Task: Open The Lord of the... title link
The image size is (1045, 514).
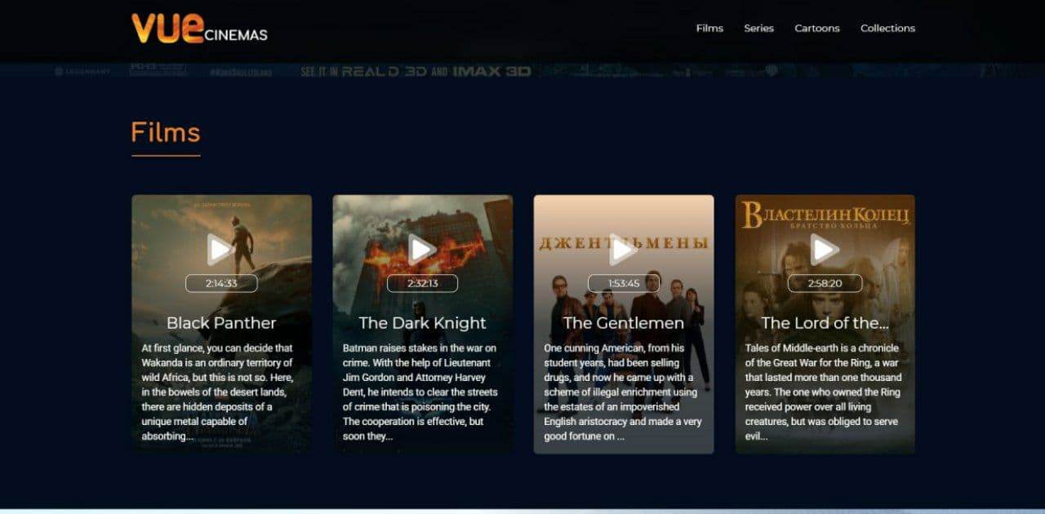Action: 825,323
